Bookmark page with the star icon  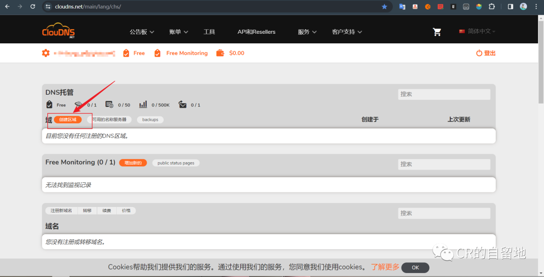click(x=384, y=7)
